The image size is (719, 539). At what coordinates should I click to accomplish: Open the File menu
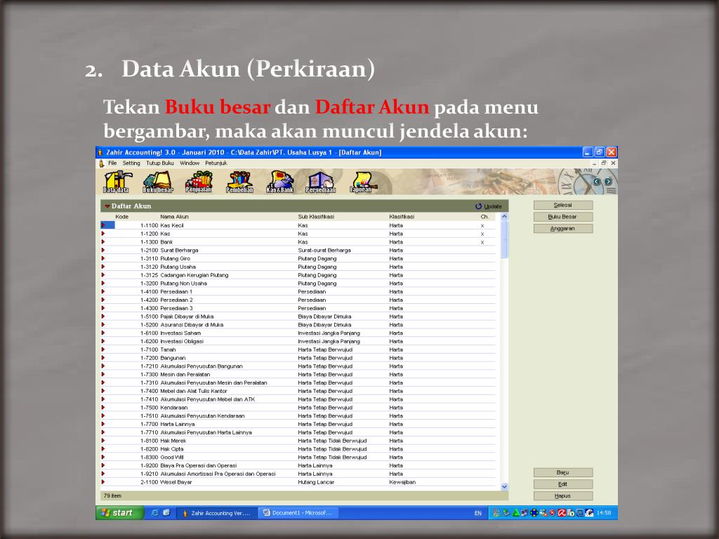pos(112,163)
